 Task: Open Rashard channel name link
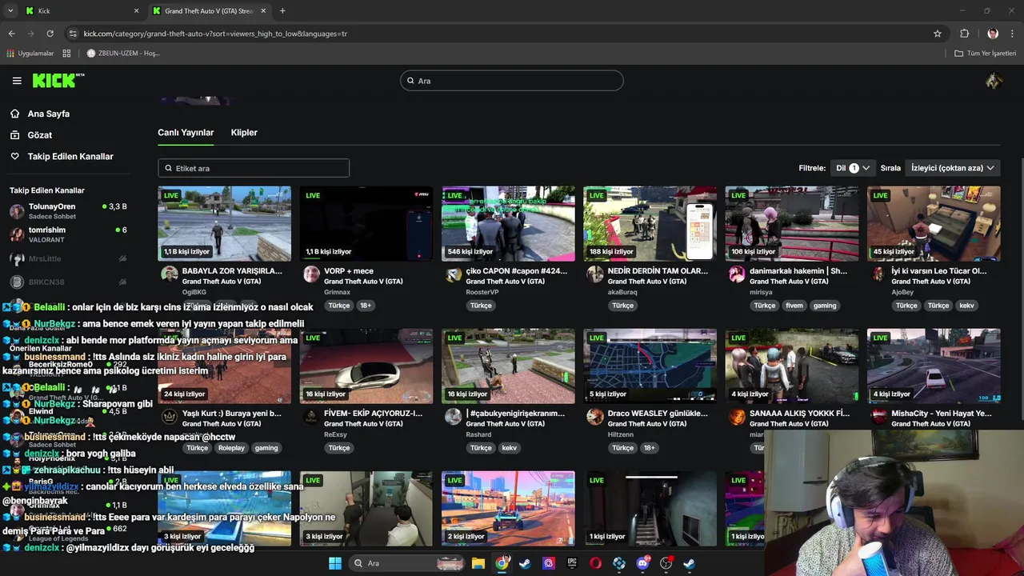coord(478,434)
